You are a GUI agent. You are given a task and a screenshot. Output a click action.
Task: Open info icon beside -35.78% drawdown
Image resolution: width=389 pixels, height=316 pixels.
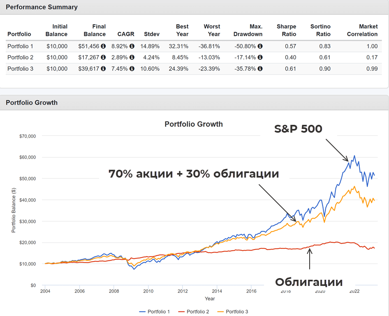pos(260,69)
